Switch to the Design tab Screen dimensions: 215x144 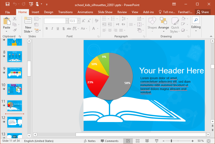(x=48, y=12)
